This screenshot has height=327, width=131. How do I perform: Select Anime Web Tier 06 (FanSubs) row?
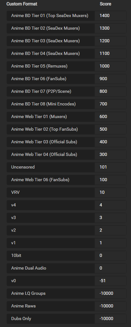(x=51, y=180)
